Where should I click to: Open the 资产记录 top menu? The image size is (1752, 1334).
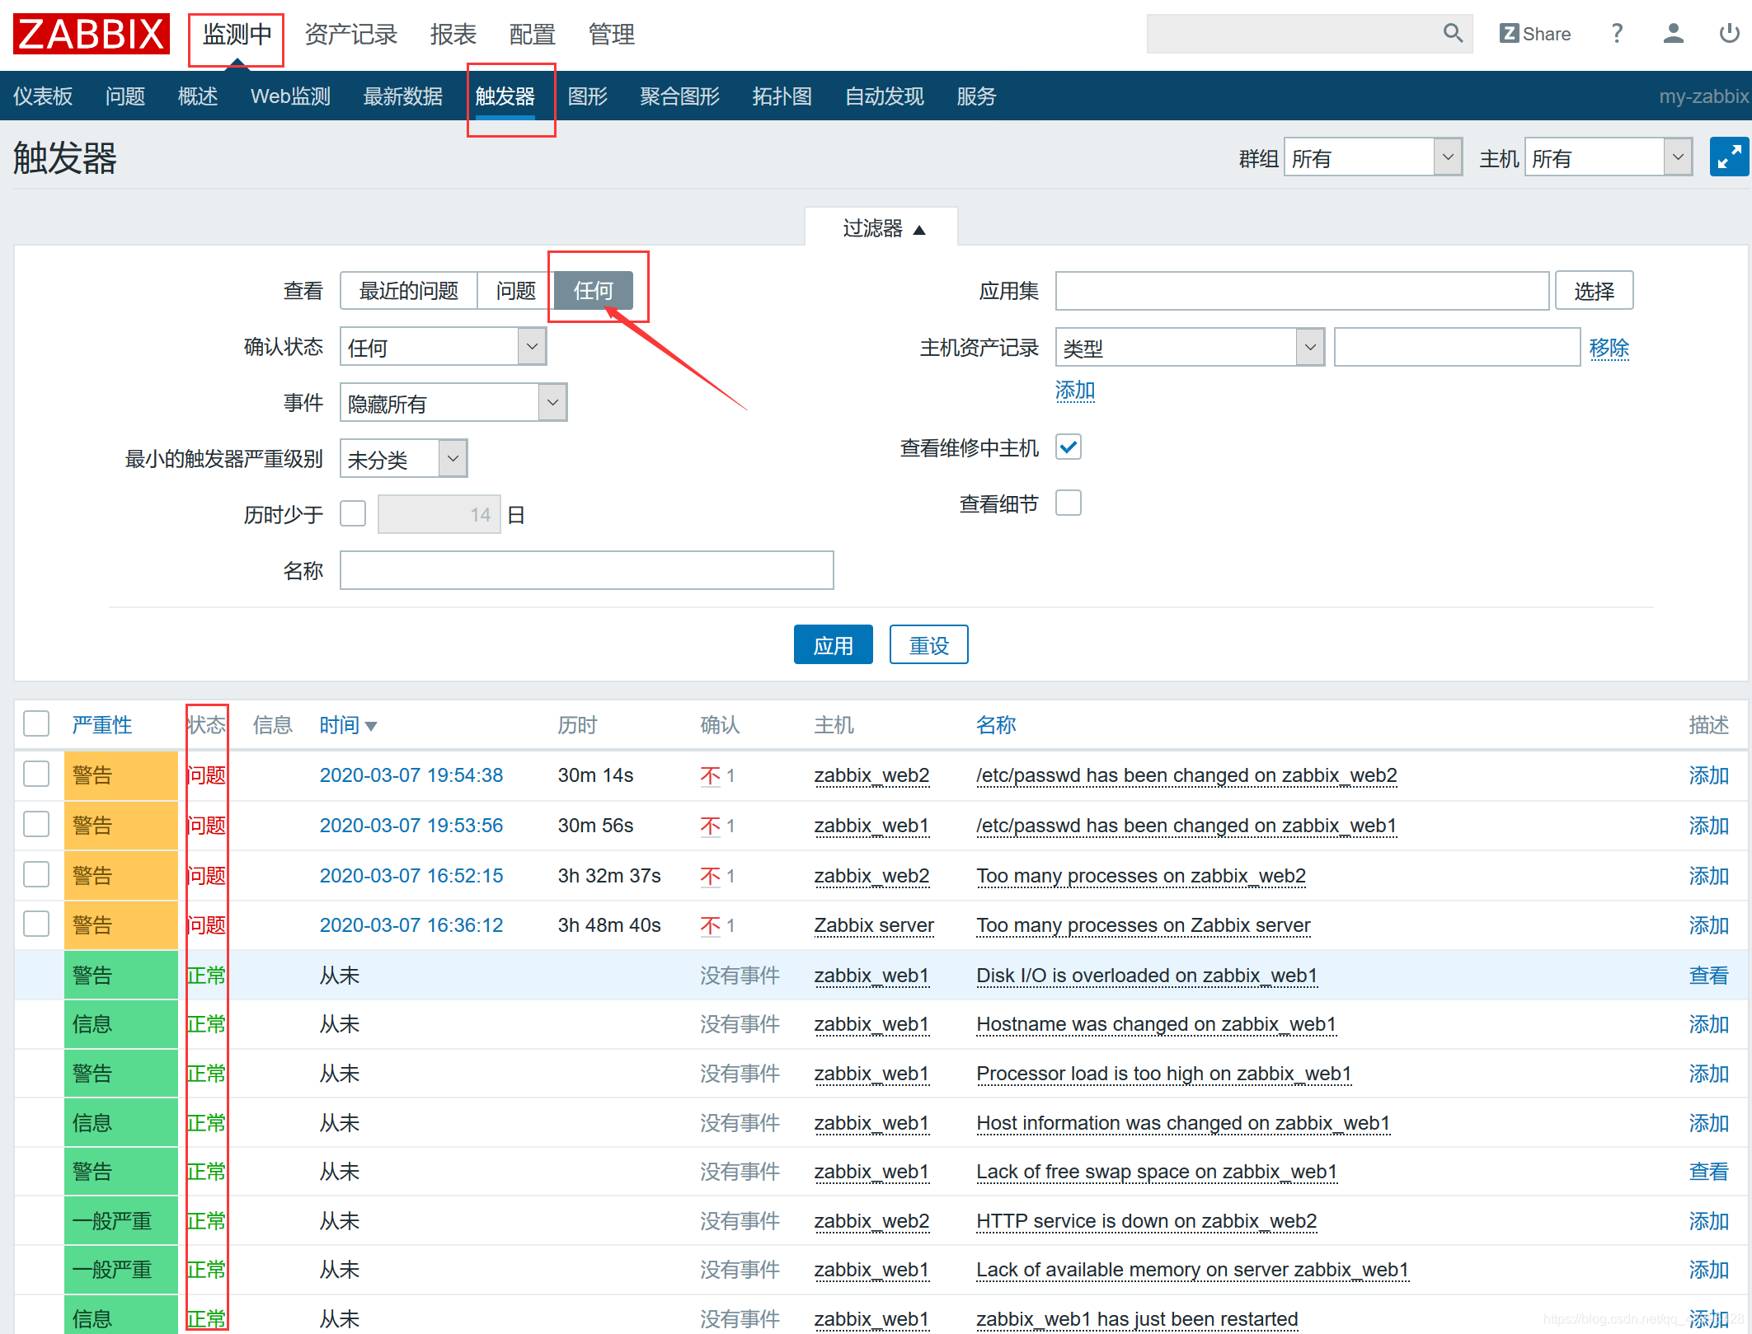coord(350,35)
